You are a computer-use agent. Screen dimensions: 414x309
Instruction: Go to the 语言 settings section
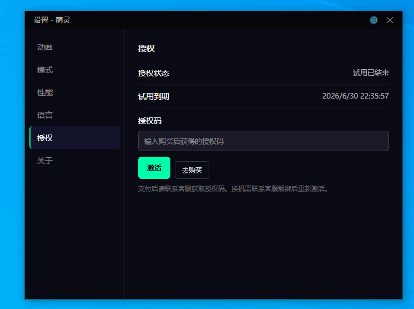point(75,115)
